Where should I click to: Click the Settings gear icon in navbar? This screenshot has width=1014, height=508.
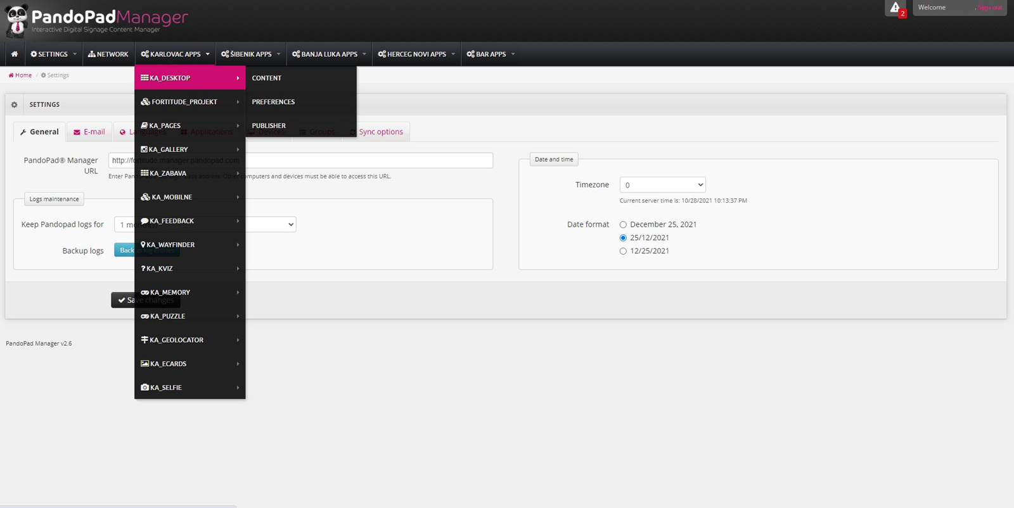click(x=34, y=54)
